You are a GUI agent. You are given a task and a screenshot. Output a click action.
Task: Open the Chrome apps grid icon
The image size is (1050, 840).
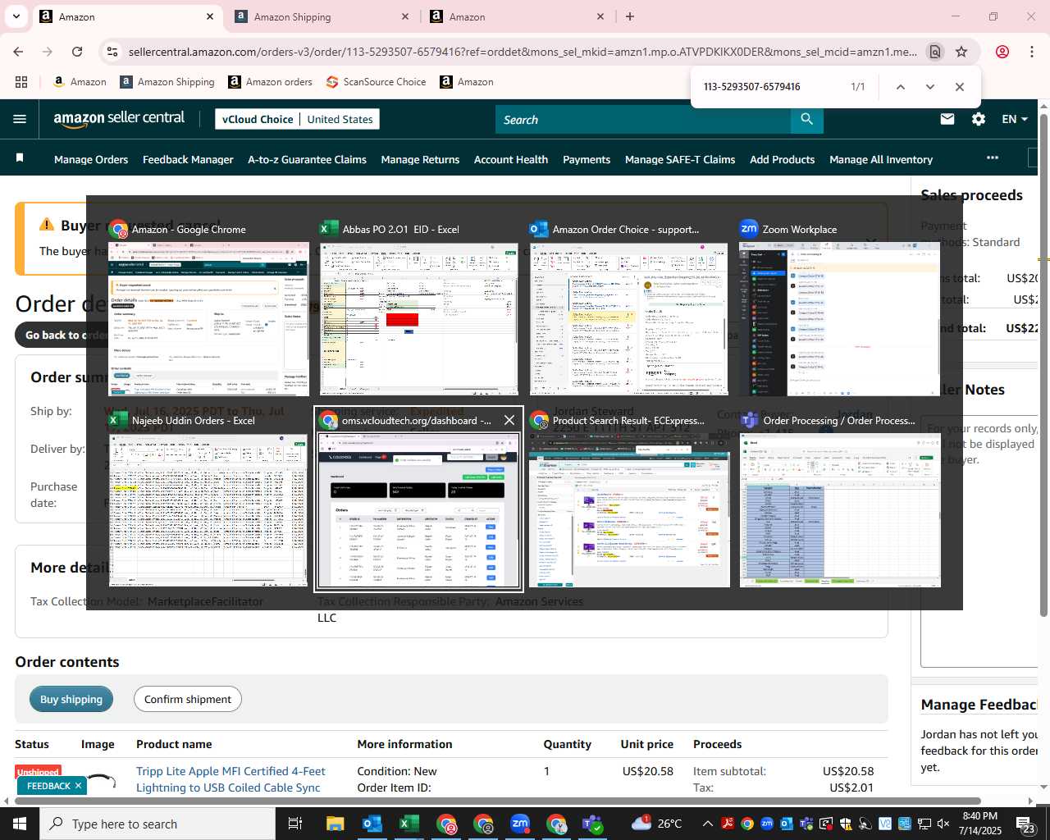click(21, 82)
